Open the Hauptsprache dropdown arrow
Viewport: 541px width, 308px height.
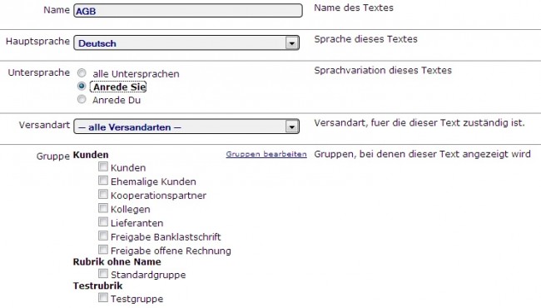click(x=292, y=43)
